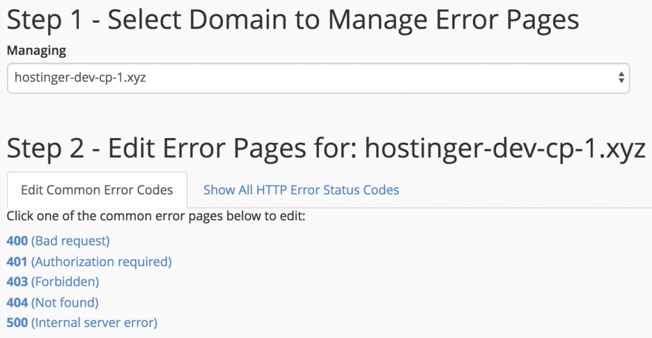Screen dimensions: 652x338
Task: Click the 'Click one of the common error pages' text
Action: click(x=156, y=216)
